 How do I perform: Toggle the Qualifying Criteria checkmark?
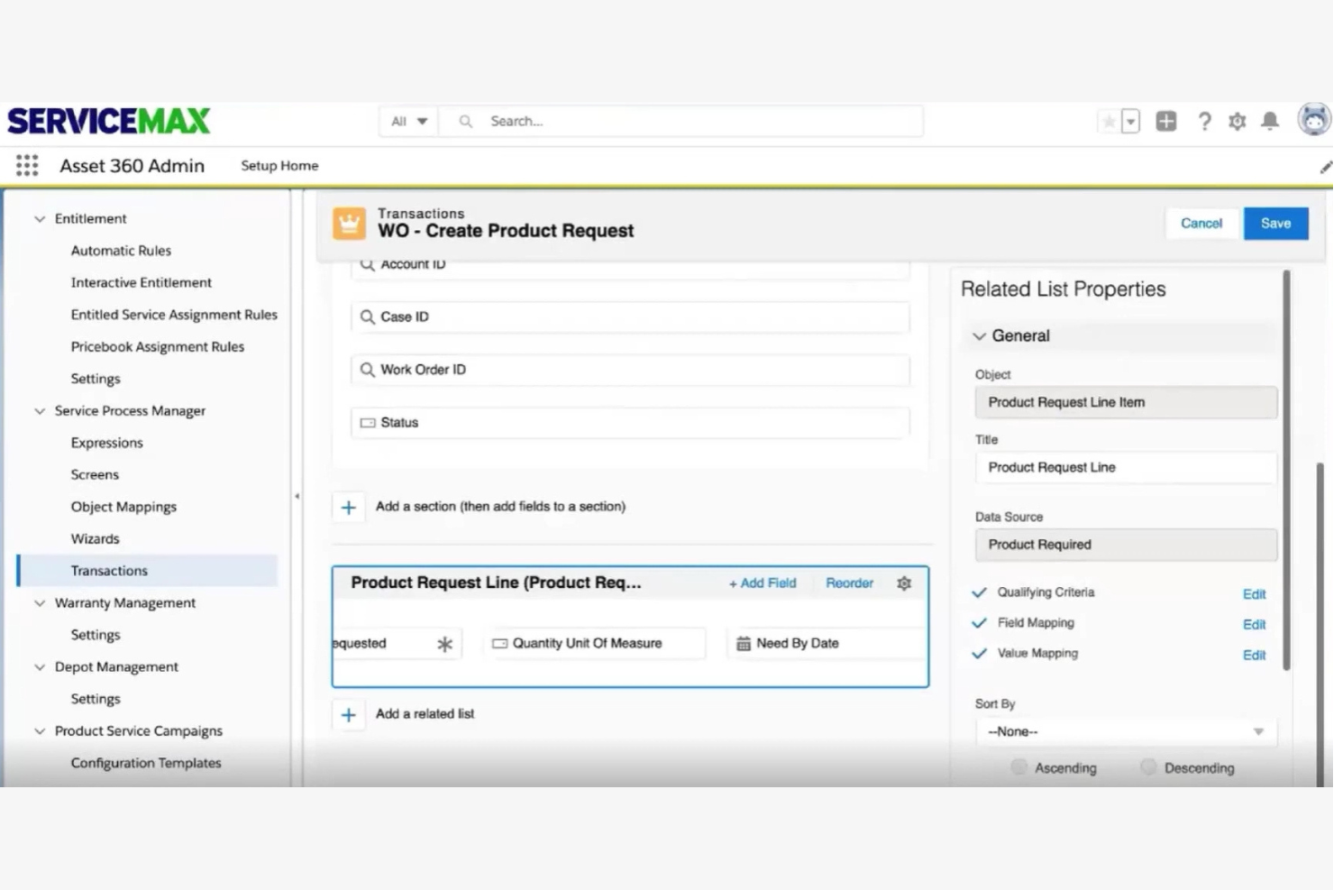(x=980, y=592)
